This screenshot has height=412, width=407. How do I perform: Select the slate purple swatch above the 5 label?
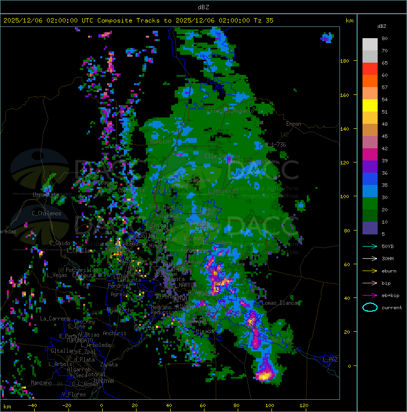[370, 228]
